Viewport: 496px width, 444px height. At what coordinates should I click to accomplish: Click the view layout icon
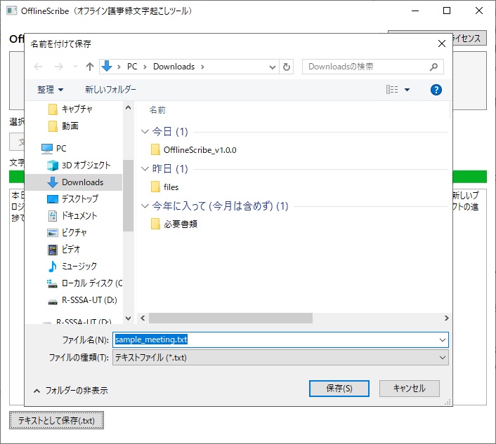392,90
